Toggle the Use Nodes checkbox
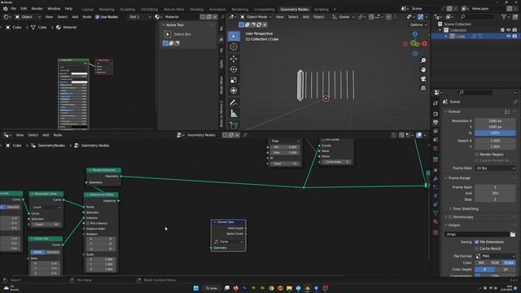Screen dimensions: 521x293 (98, 17)
